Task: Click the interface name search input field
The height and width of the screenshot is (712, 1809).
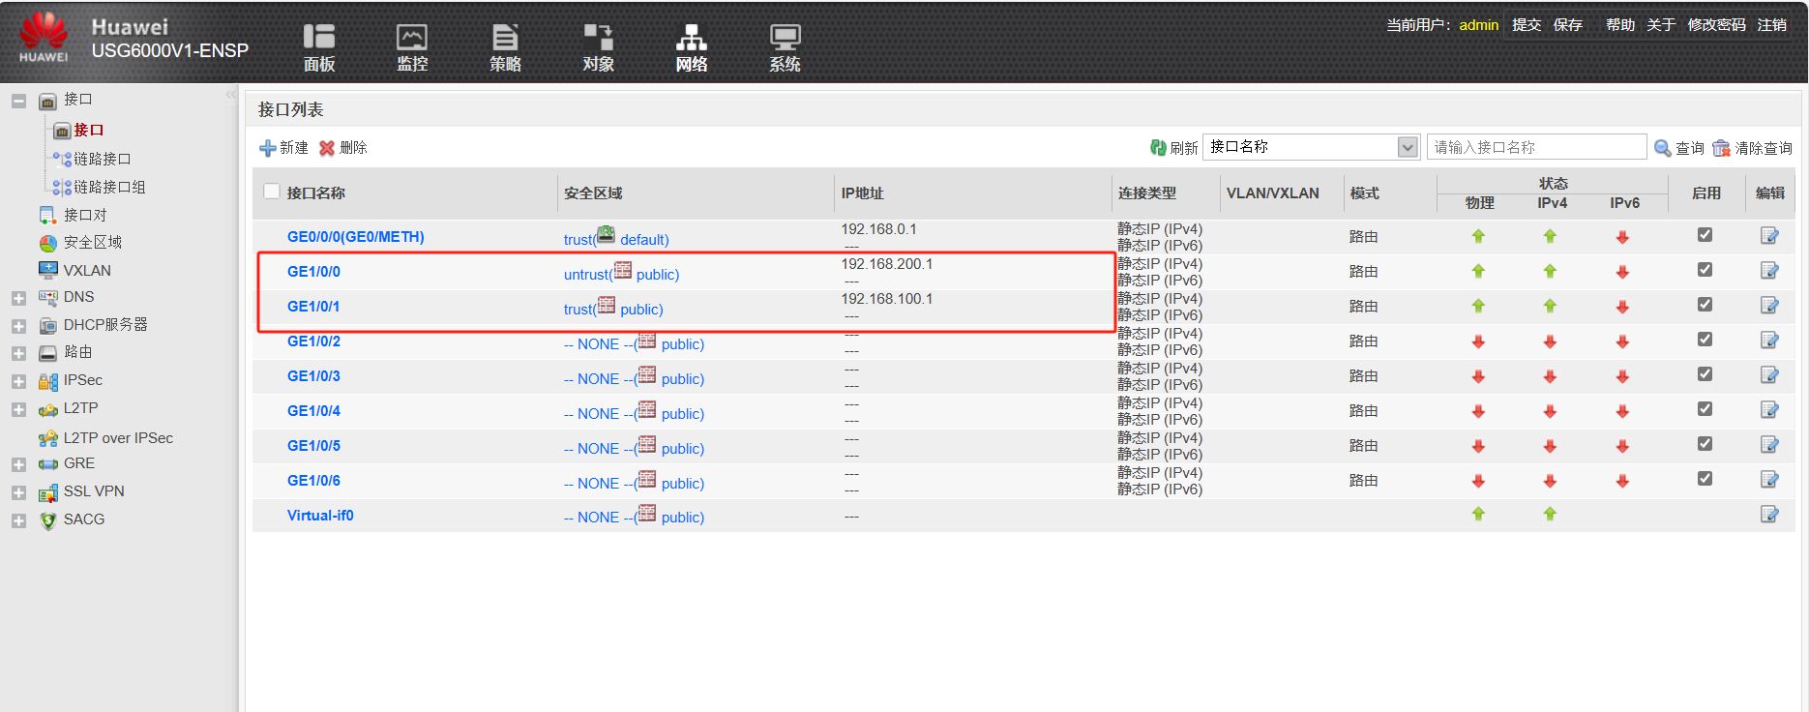Action: point(1535,147)
